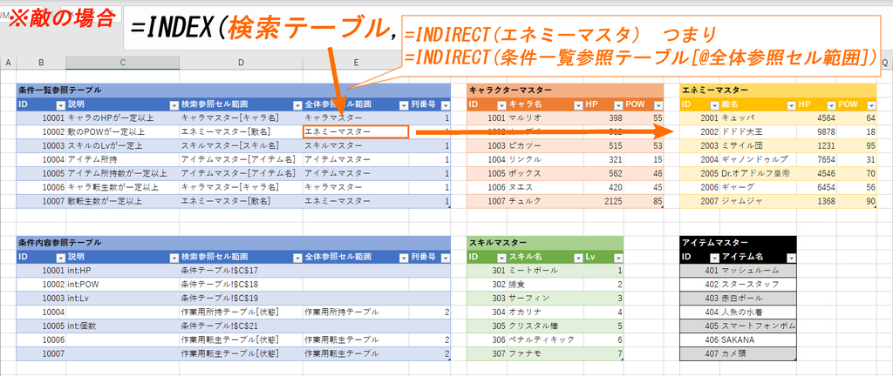The width and height of the screenshot is (893, 376).
Task: Select cell スキルのLvが一定以上
Action: [x=122, y=146]
